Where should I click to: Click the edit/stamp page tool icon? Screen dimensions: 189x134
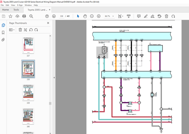(159, 16)
